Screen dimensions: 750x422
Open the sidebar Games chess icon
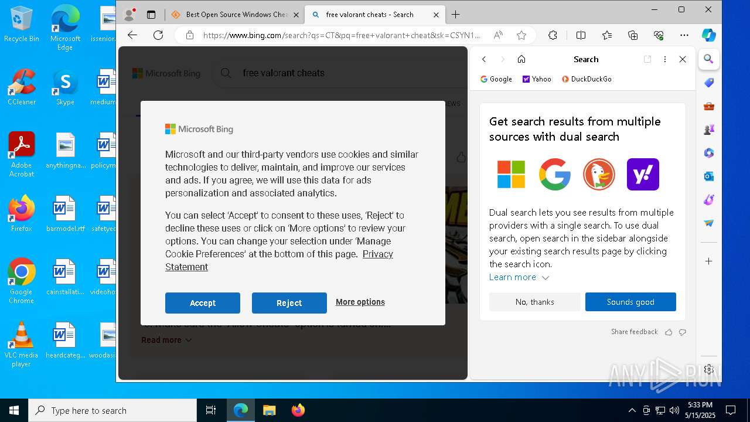[709, 130]
